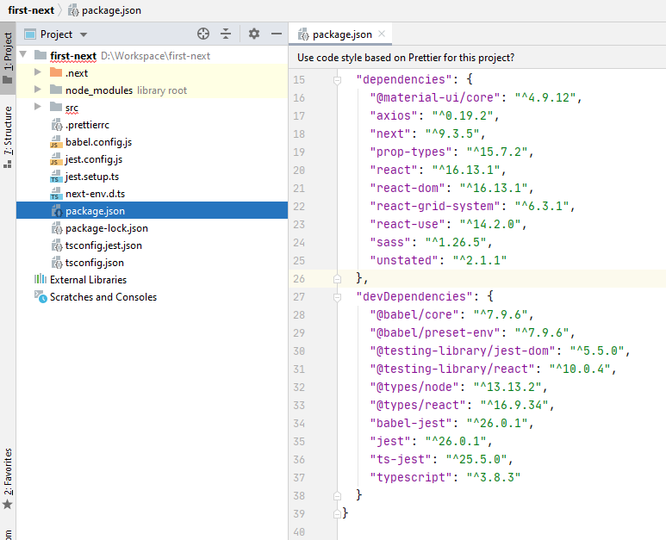Collapse the first-next root folder
666x540 pixels.
click(23, 55)
